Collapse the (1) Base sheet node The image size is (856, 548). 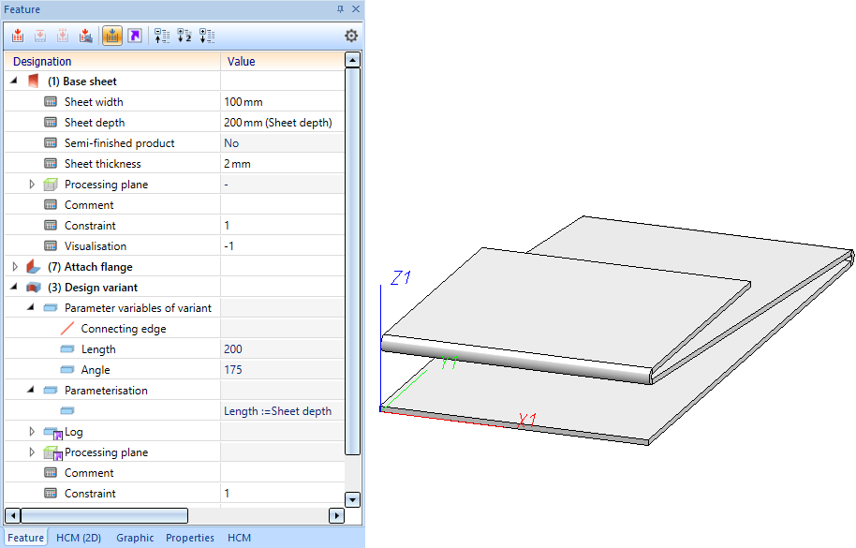[14, 81]
